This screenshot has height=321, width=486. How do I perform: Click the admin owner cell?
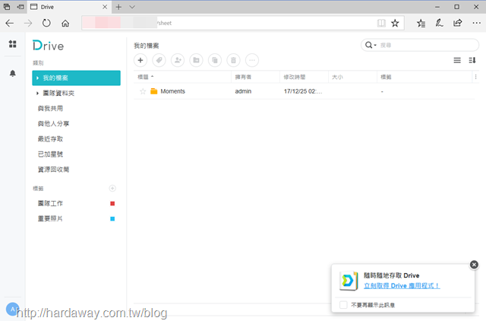(x=243, y=91)
